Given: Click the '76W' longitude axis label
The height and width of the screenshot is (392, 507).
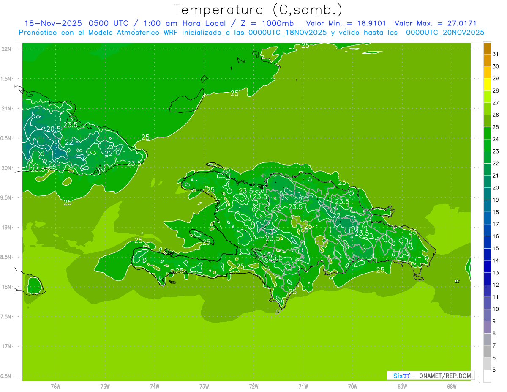Looking at the screenshot, I should pyautogui.click(x=55, y=386).
